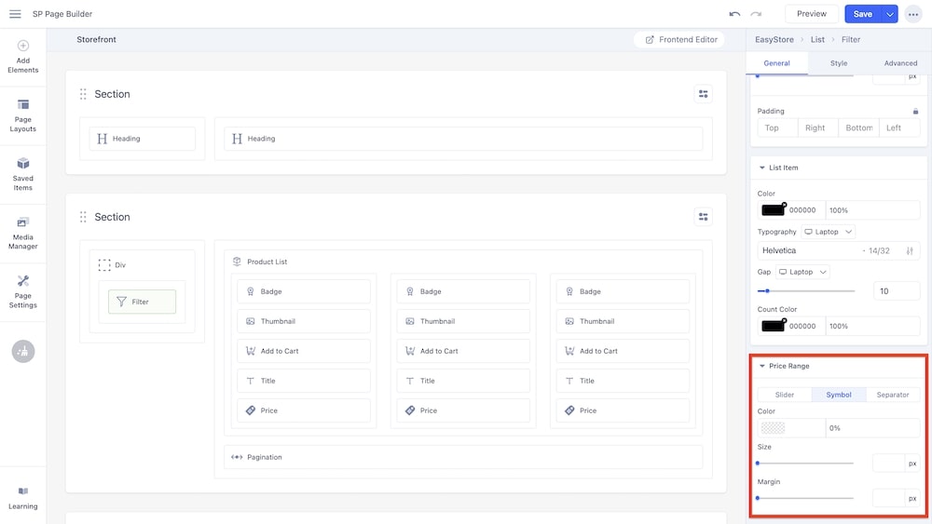Click the undo arrow icon
This screenshot has height=524, width=932.
pos(734,14)
